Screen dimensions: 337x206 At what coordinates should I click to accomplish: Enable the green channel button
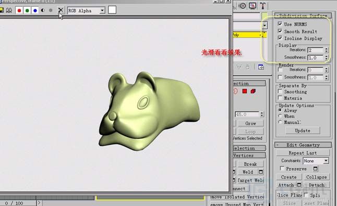(x=27, y=10)
